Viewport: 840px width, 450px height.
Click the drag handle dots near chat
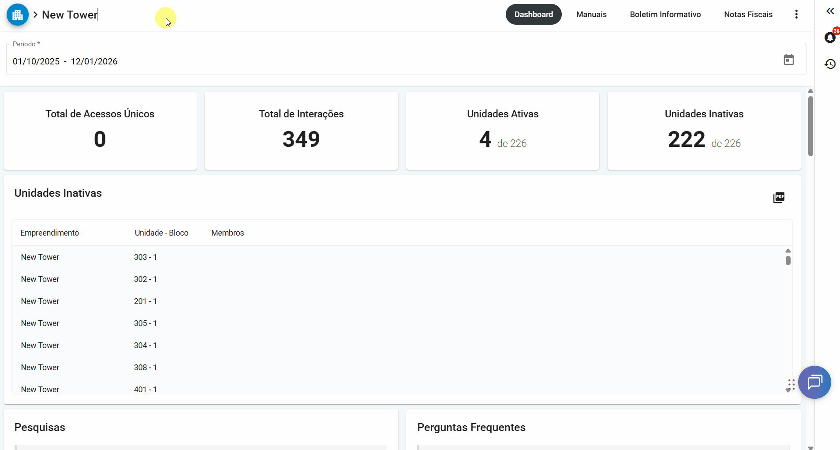791,385
